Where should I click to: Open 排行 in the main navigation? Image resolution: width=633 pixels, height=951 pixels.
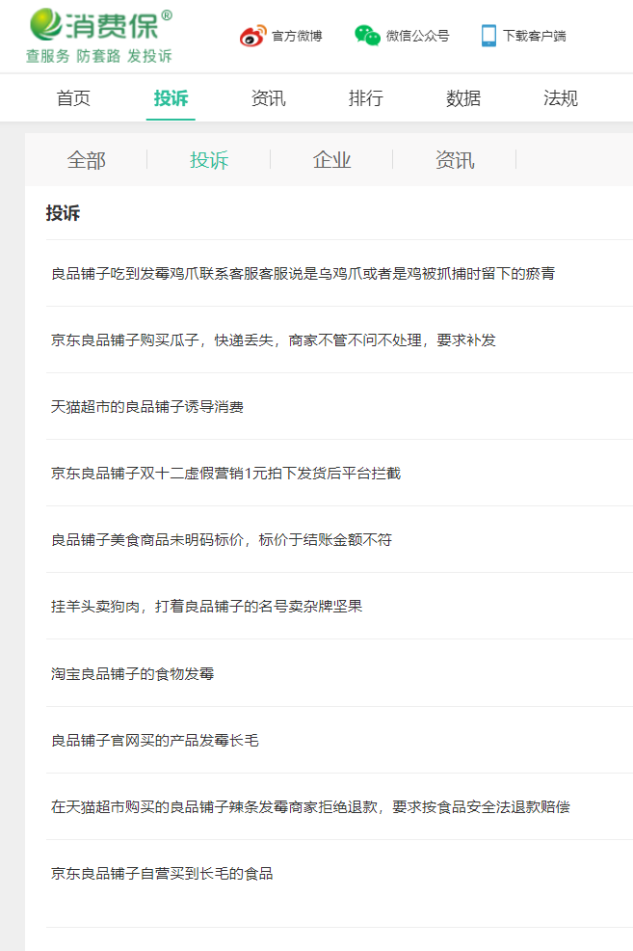[366, 98]
